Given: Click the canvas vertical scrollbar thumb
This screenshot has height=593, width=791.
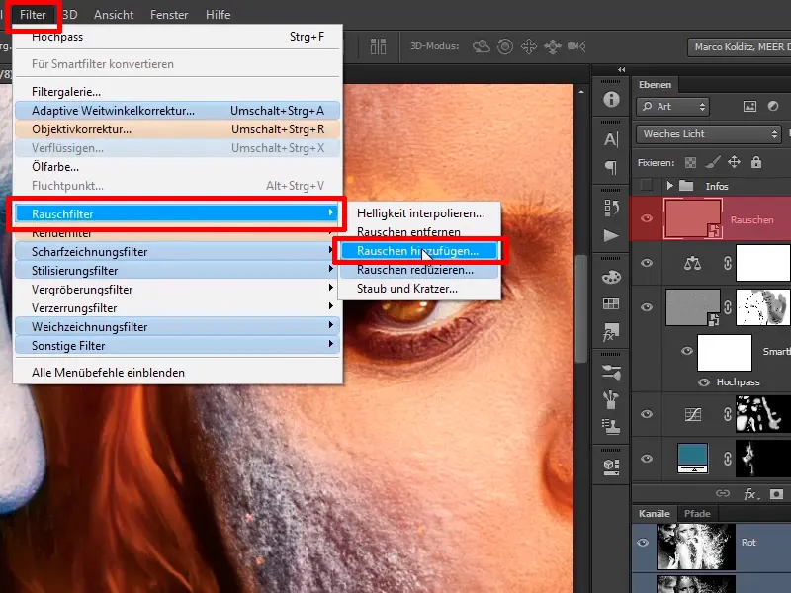Looking at the screenshot, I should tap(581, 307).
